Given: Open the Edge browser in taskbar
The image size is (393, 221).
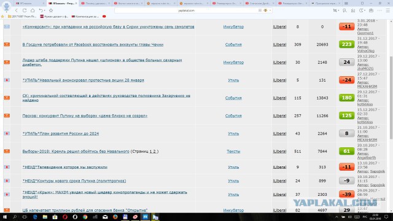Looking at the screenshot, I should [35, 217].
